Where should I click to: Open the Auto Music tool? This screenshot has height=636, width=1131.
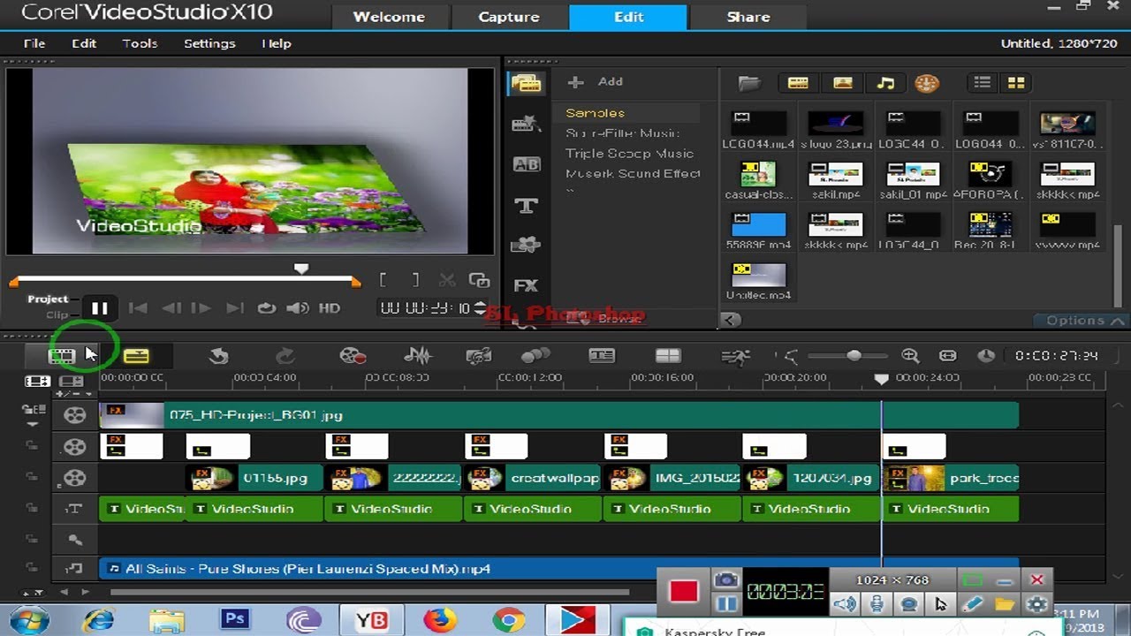[x=478, y=356]
